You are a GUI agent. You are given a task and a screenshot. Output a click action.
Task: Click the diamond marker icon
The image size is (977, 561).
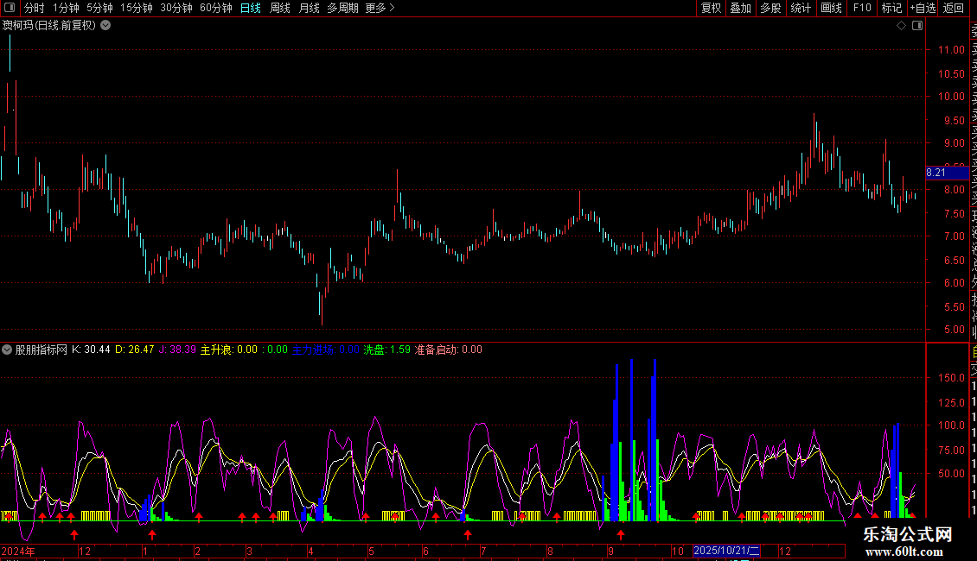click(901, 26)
